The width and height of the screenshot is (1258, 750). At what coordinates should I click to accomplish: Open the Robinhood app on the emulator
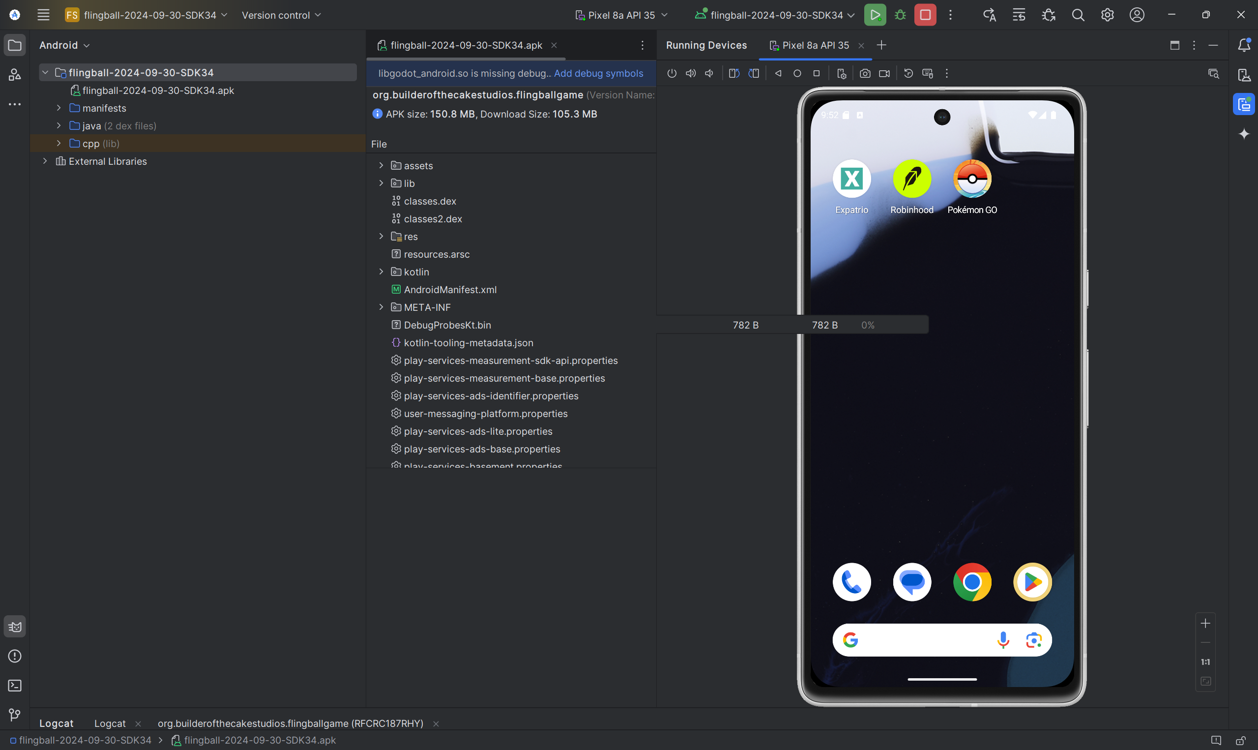tap(912, 187)
